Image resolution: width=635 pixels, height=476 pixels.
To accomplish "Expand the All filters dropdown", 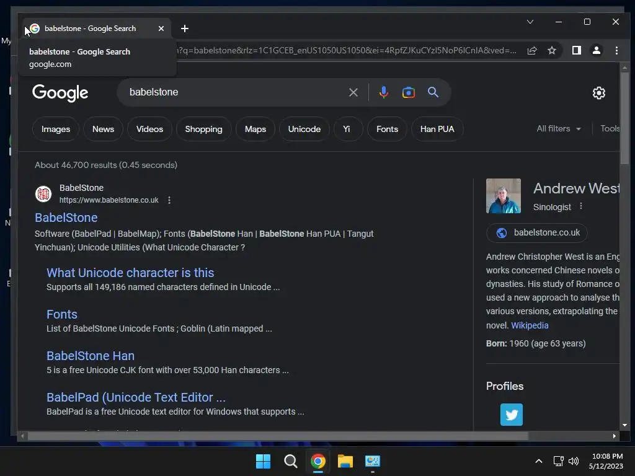I will tap(559, 129).
